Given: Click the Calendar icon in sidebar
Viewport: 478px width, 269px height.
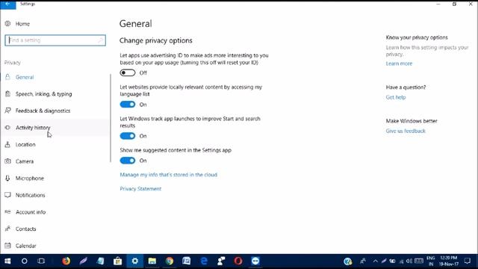Looking at the screenshot, I should click(7, 246).
